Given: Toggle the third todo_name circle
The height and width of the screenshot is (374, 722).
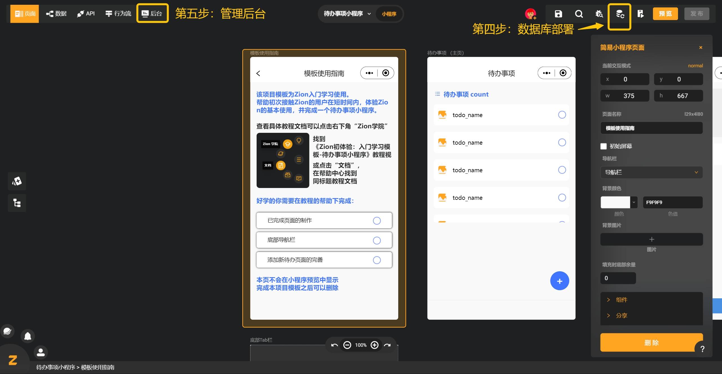Looking at the screenshot, I should coord(562,170).
